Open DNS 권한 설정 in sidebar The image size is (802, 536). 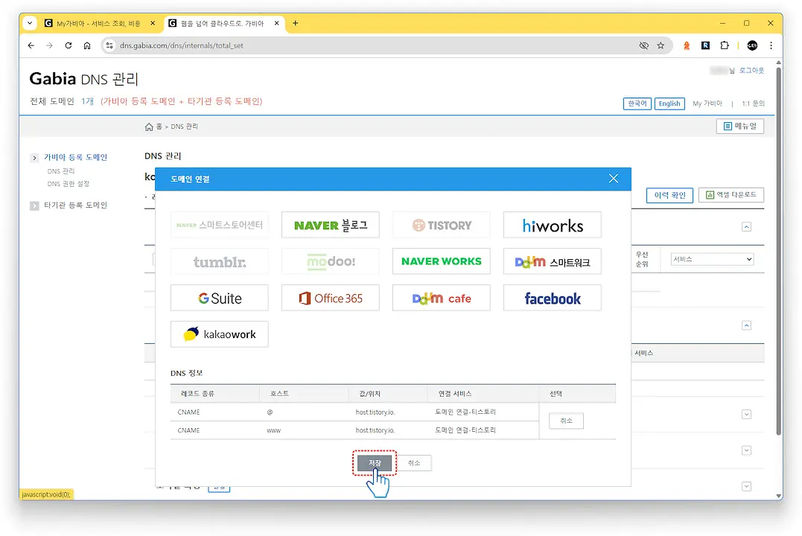point(68,184)
